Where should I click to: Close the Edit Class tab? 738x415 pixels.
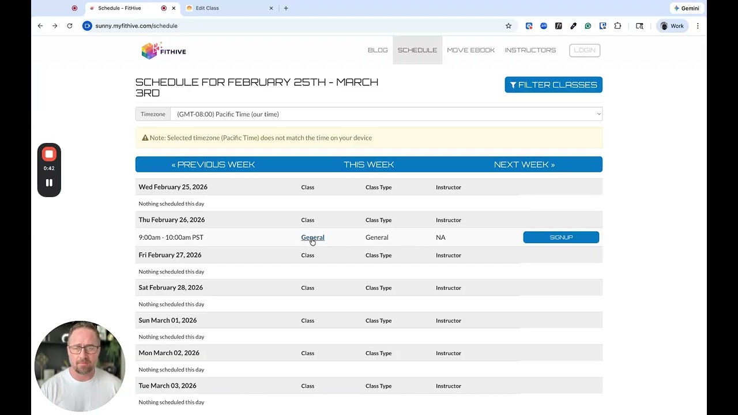coord(271,8)
